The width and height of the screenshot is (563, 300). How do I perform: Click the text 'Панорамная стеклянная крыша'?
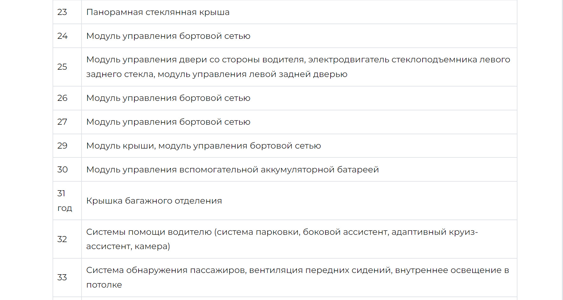158,12
